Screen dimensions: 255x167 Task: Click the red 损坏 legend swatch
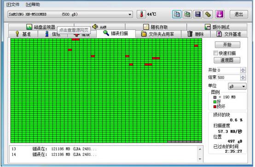[215, 107]
